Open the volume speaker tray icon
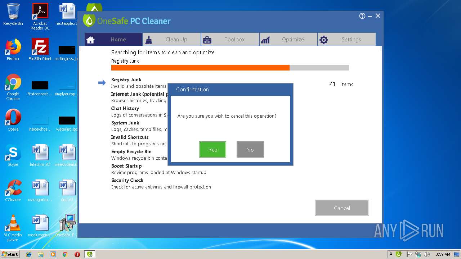 tap(426, 254)
